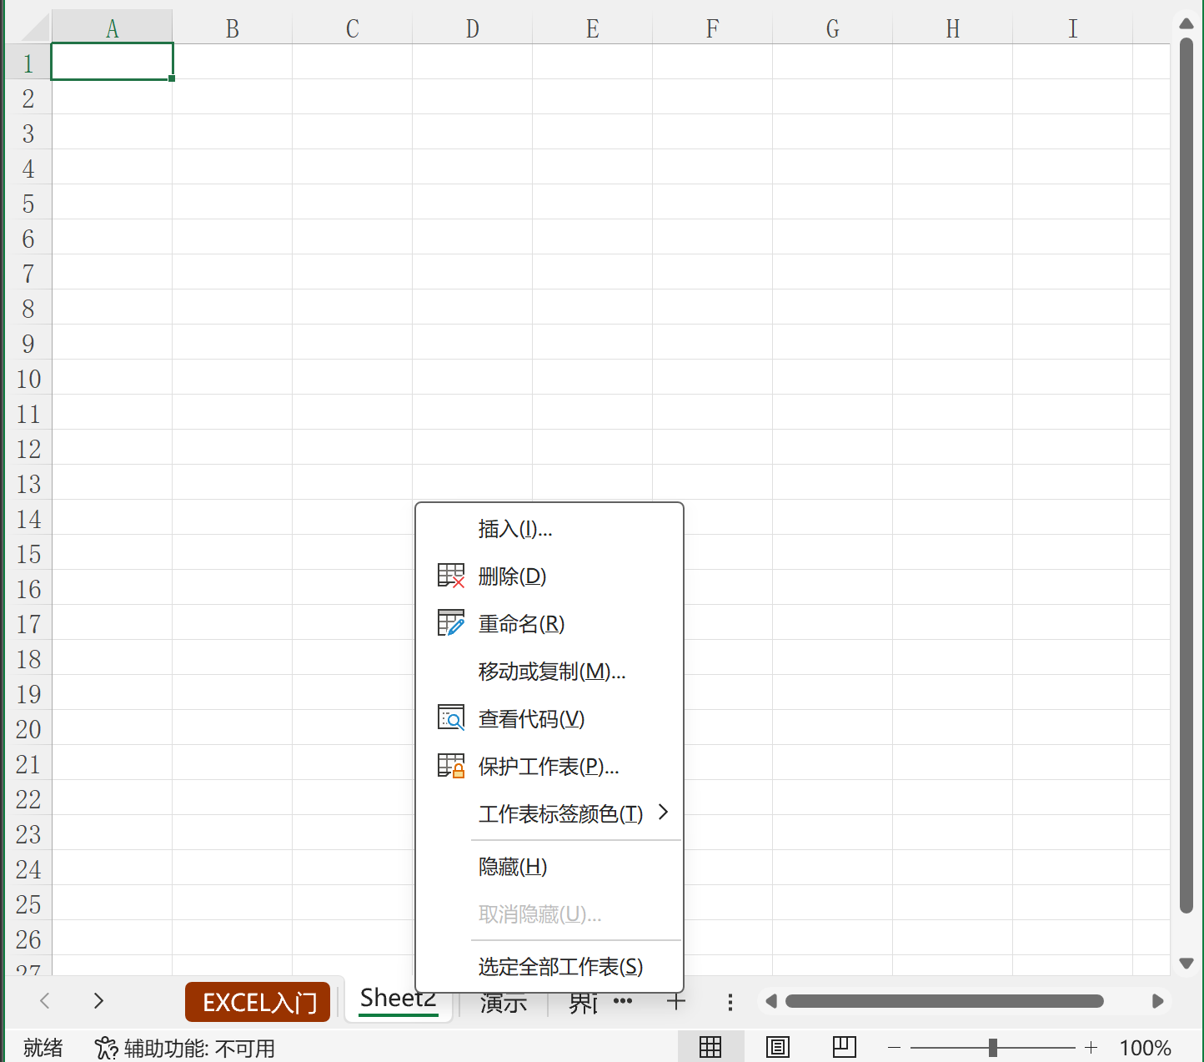Expand the 工作表标签颜色 submenu chevron

point(663,813)
